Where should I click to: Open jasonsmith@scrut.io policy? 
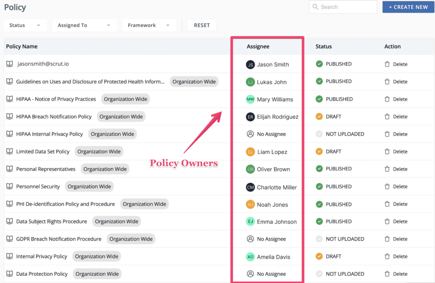pyautogui.click(x=43, y=64)
